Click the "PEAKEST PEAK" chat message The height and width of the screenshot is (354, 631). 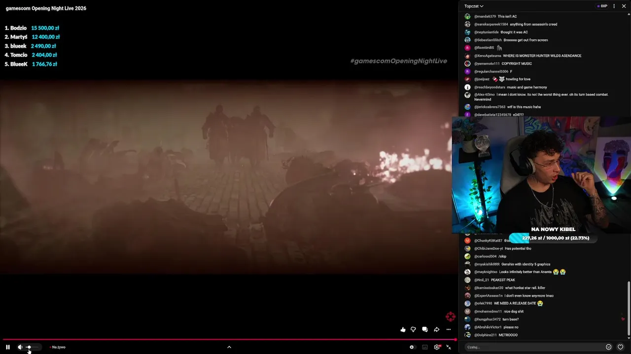point(503,280)
